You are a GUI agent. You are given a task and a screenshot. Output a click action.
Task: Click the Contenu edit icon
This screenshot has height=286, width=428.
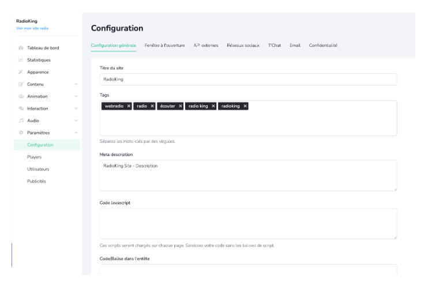pyautogui.click(x=21, y=84)
